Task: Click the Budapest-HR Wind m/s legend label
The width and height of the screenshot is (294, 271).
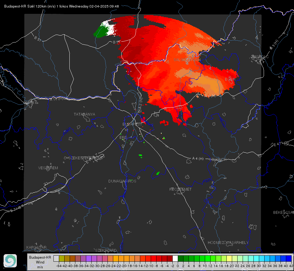Action: (x=40, y=262)
